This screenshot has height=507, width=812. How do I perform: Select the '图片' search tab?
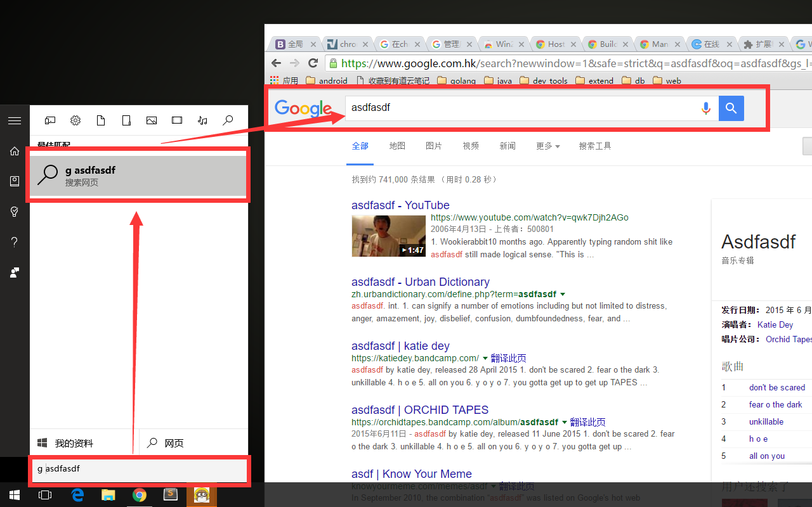tap(434, 146)
